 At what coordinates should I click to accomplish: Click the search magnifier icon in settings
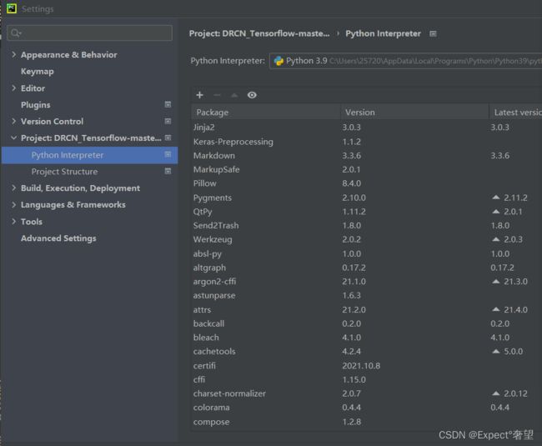pyautogui.click(x=15, y=33)
